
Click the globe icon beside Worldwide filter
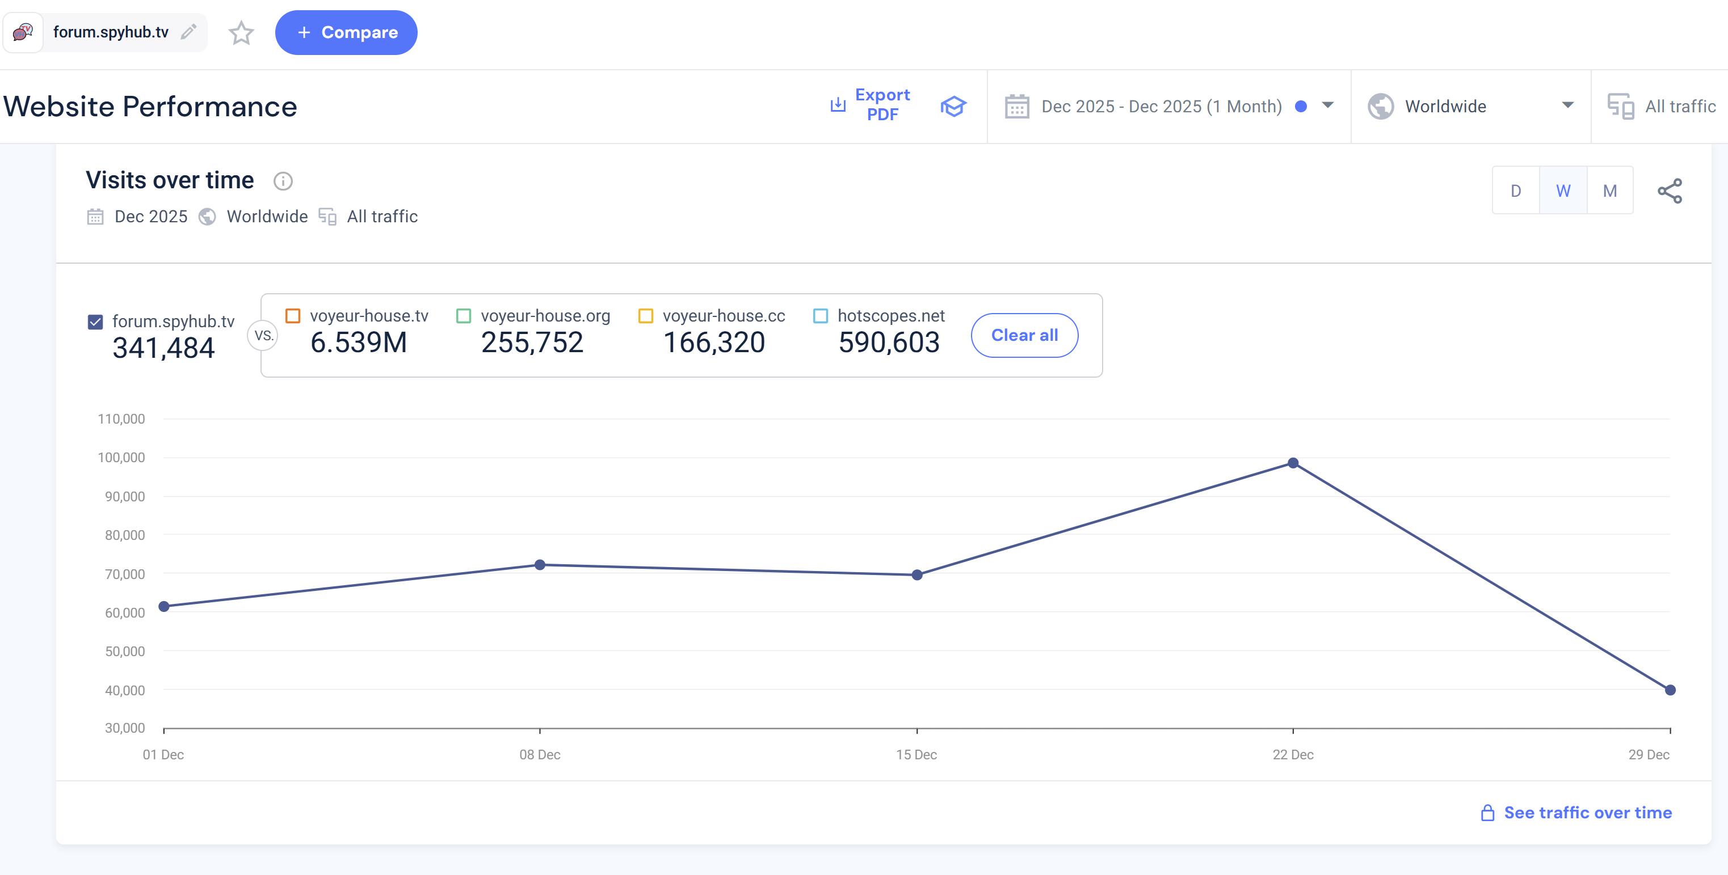(1381, 107)
